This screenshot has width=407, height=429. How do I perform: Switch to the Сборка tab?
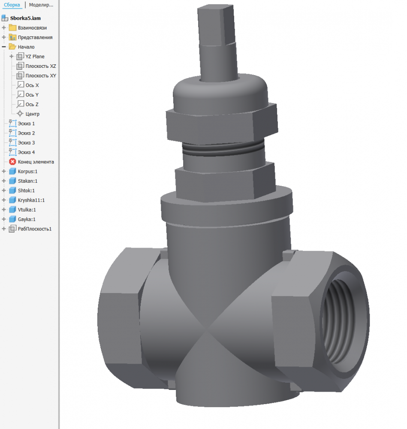tap(12, 5)
